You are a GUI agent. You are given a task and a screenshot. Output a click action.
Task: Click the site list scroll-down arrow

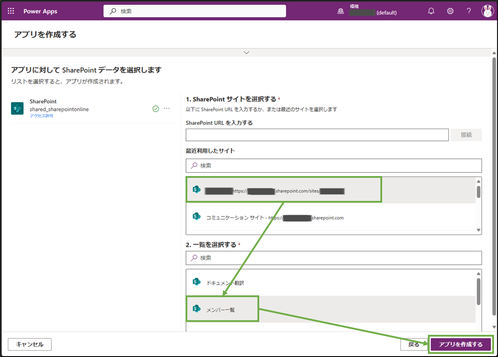click(478, 230)
